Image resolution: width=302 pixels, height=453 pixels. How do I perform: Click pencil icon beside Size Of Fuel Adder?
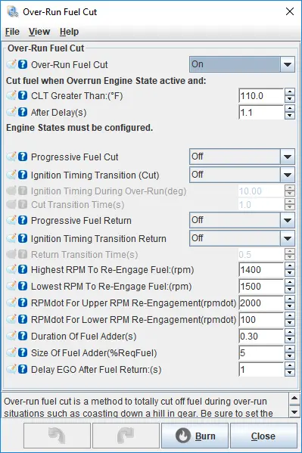[x=11, y=352]
